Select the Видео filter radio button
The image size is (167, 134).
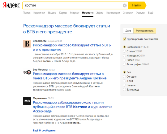click(124, 60)
